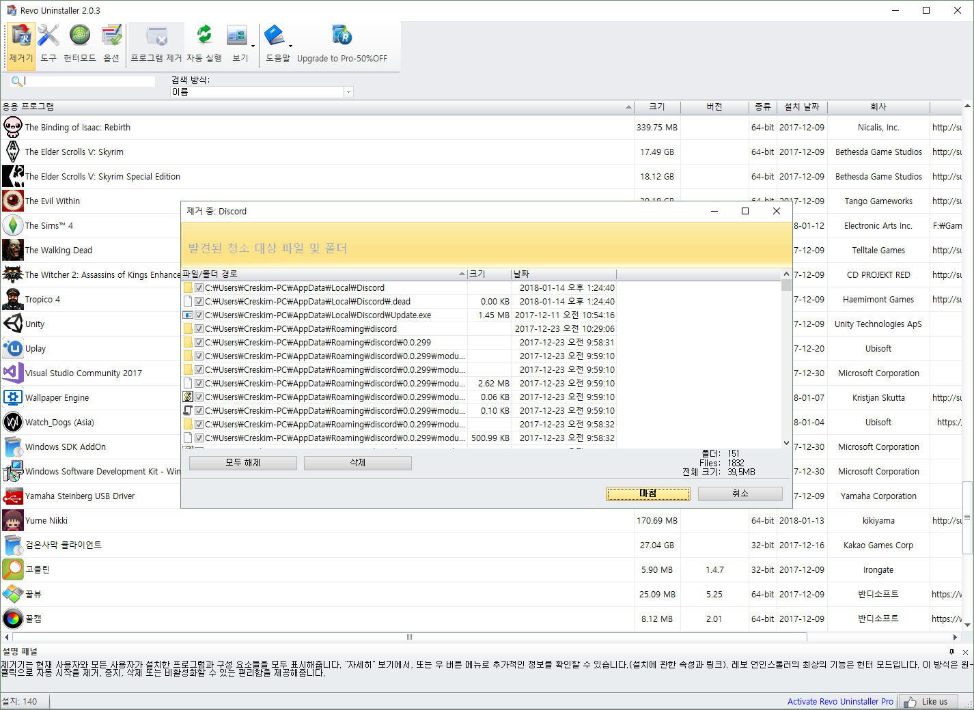Sort the program list by 종류 column
The width and height of the screenshot is (974, 710).
pos(763,107)
